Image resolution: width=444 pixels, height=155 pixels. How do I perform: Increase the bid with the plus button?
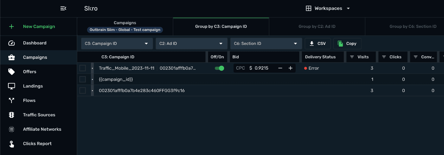click(x=290, y=68)
